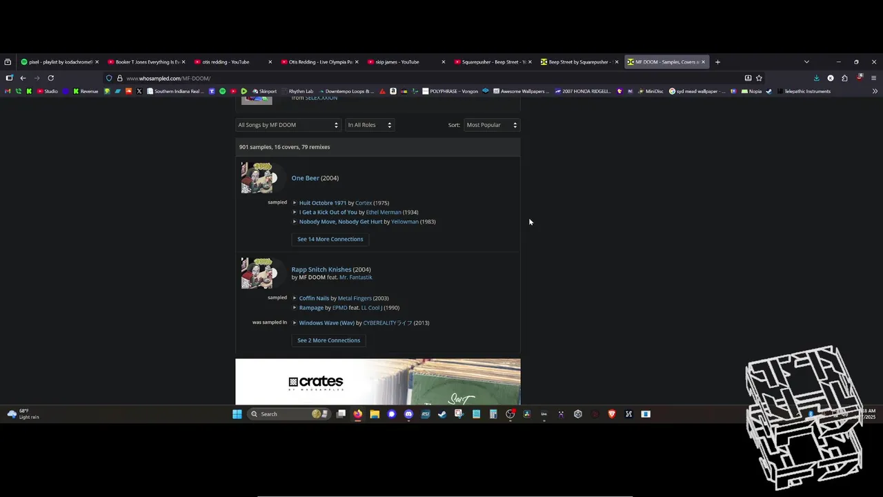Open the In All Roles dropdown

pos(370,125)
